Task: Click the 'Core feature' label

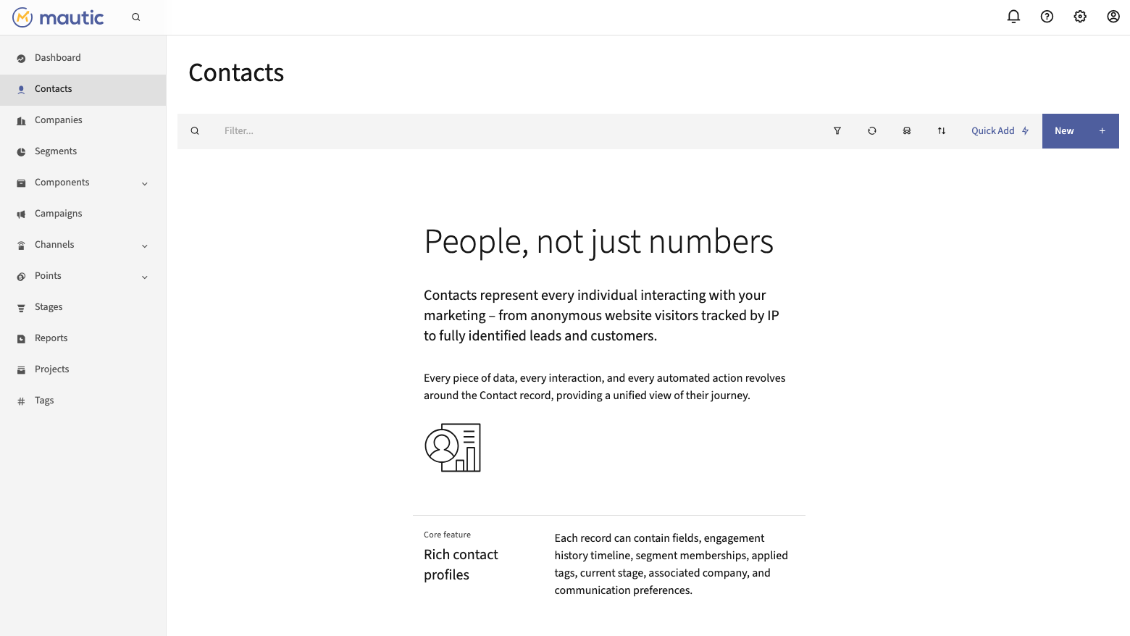Action: [447, 535]
